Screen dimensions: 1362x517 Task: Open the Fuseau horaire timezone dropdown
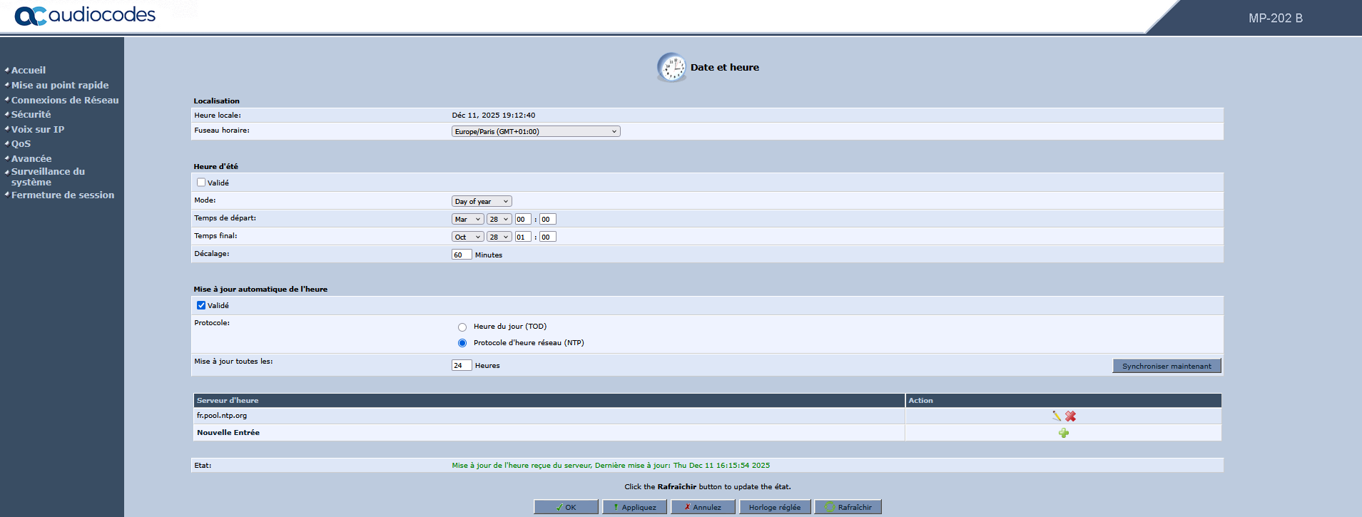pyautogui.click(x=535, y=131)
